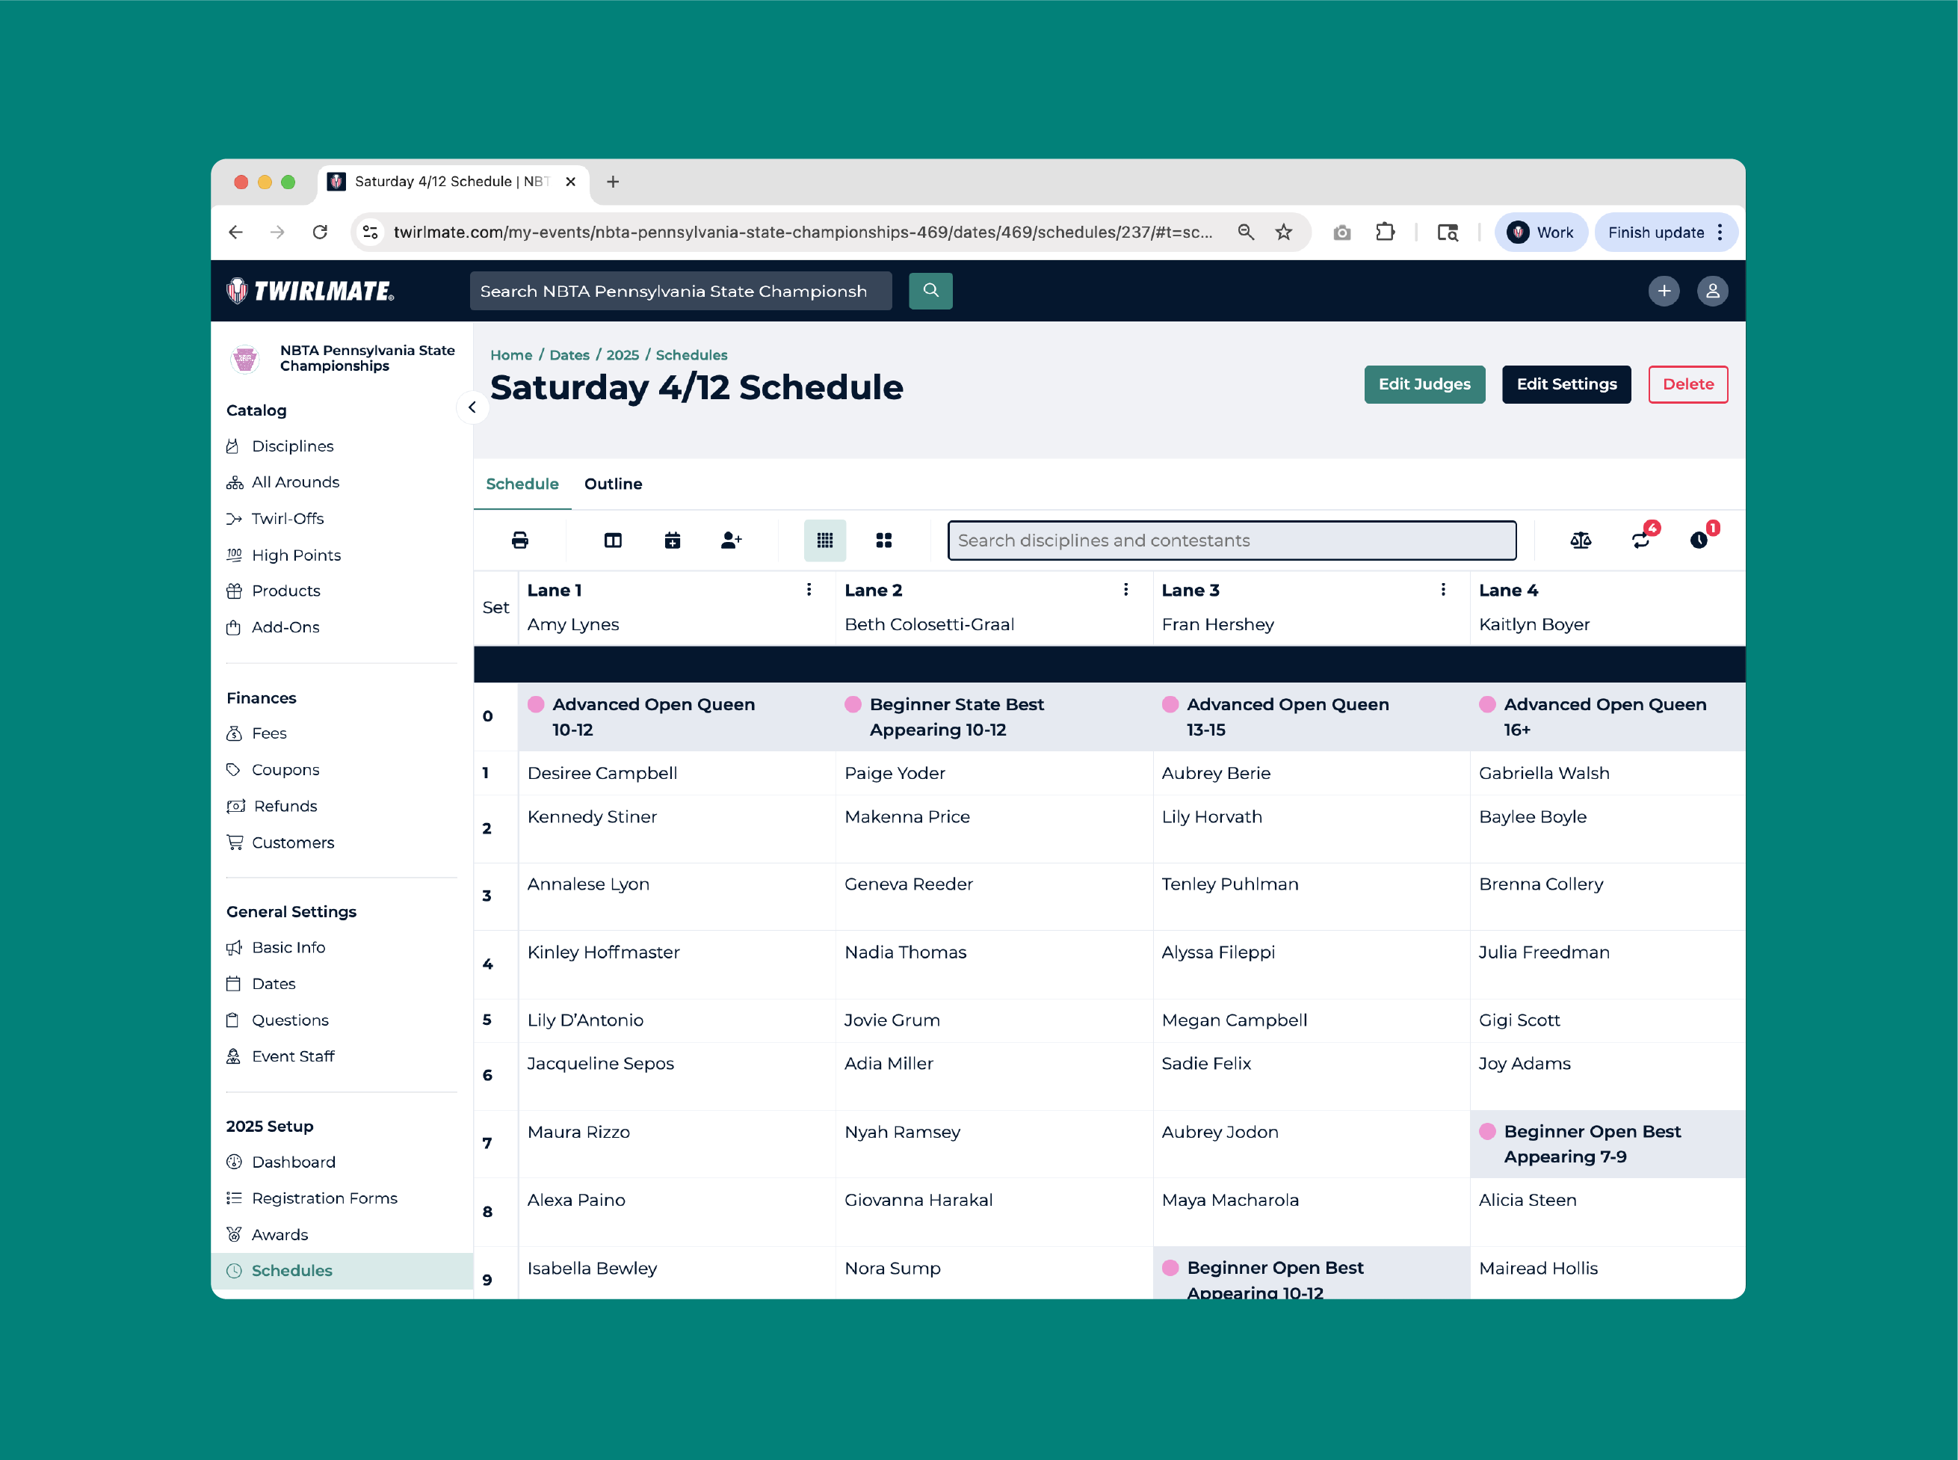Image resolution: width=1958 pixels, height=1460 pixels.
Task: Open the Lane 3 options kebab menu
Action: click(x=1444, y=588)
